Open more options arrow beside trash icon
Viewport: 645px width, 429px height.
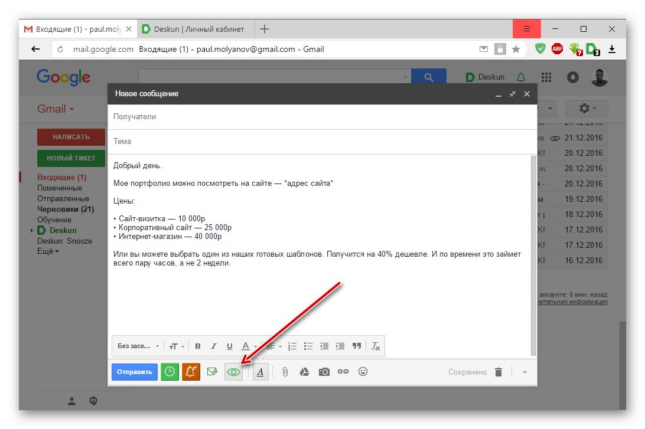[x=525, y=372]
